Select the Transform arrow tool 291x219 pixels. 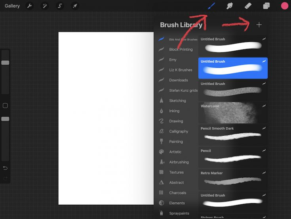point(74,6)
